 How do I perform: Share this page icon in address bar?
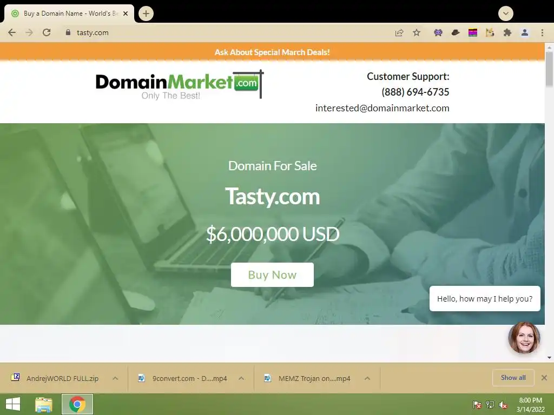click(x=399, y=33)
